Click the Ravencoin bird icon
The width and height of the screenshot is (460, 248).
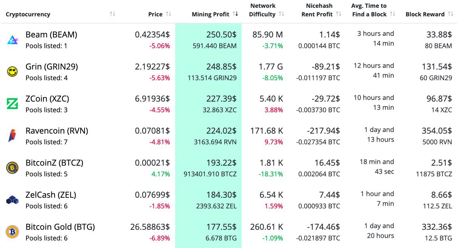[12, 135]
